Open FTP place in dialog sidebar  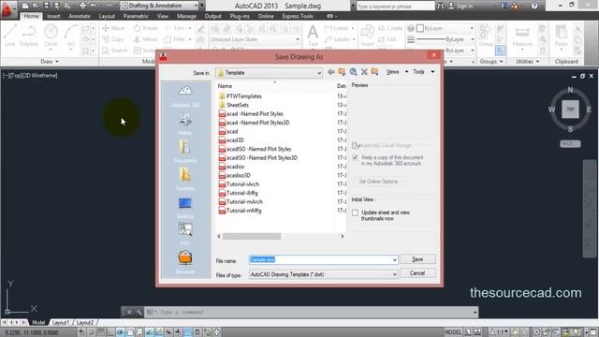[185, 234]
